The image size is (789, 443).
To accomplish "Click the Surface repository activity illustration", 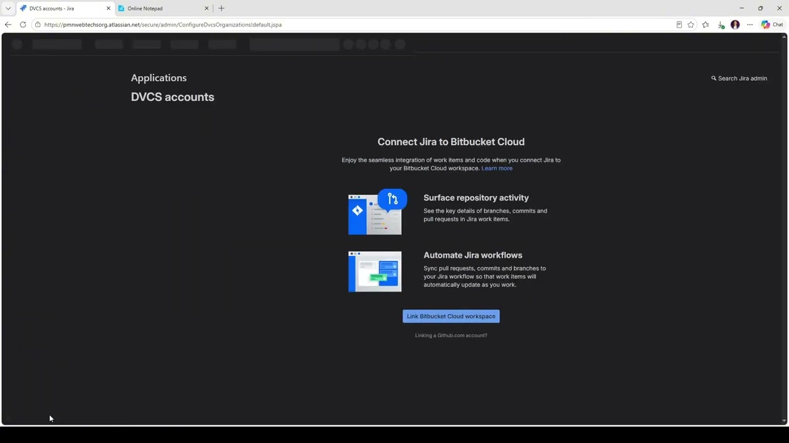I will click(x=377, y=212).
